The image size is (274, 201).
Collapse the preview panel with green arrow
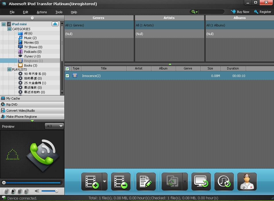32,121
